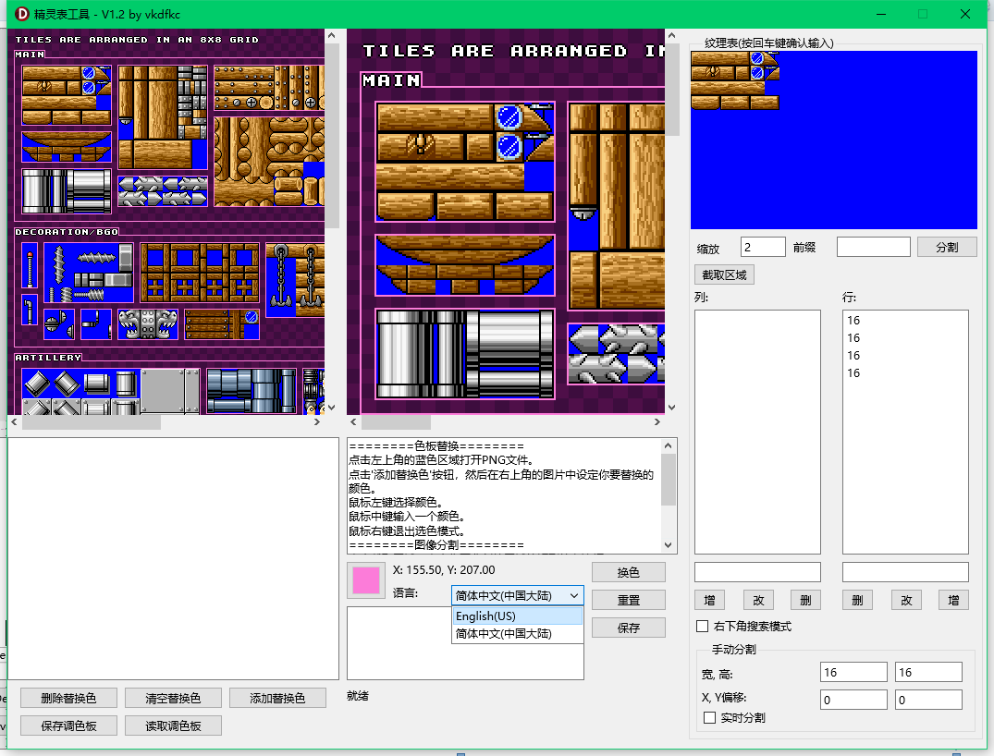Click the entry field below the 列 list

pyautogui.click(x=757, y=572)
